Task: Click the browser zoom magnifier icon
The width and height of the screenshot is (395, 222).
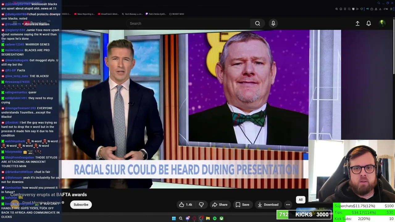Action: pyautogui.click(x=337, y=9)
